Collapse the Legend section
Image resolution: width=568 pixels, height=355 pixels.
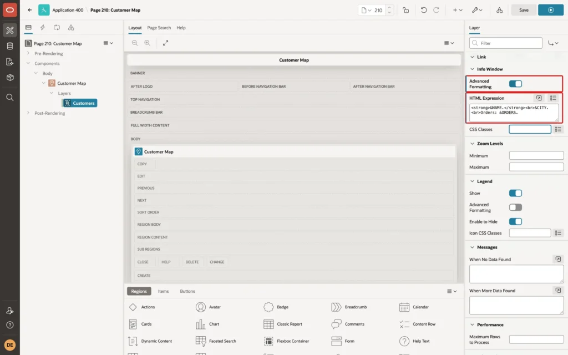pos(472,181)
